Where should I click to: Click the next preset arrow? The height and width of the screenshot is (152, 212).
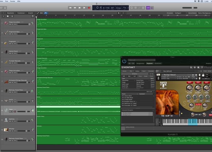133,63
